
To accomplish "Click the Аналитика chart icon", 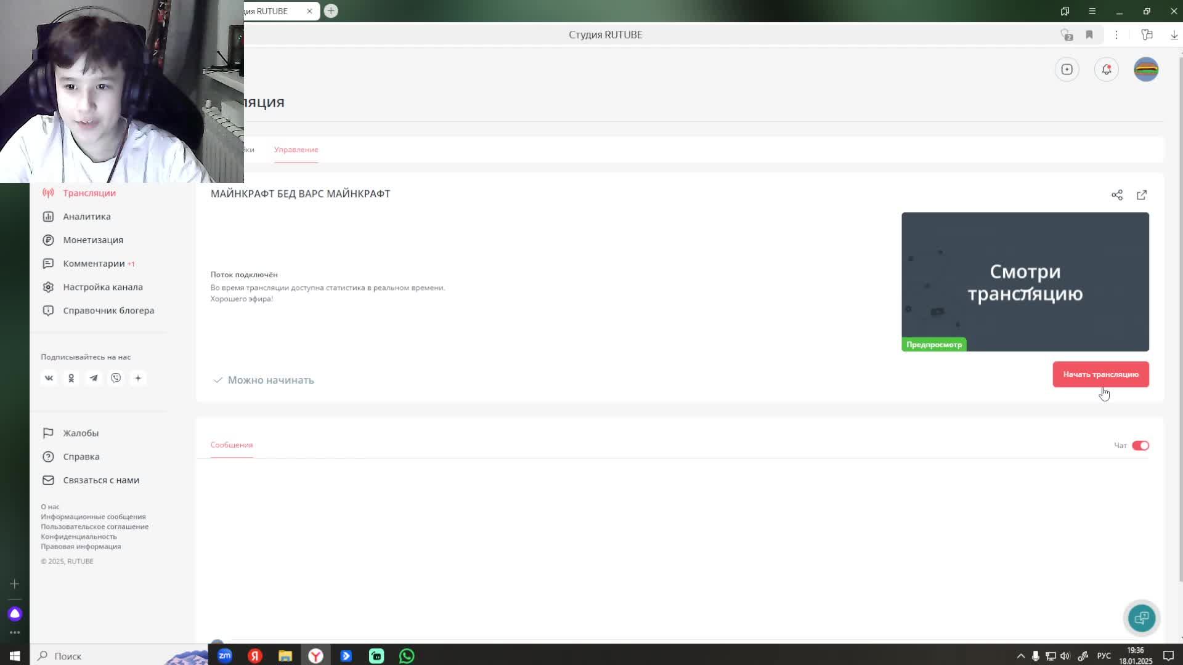I will point(48,216).
